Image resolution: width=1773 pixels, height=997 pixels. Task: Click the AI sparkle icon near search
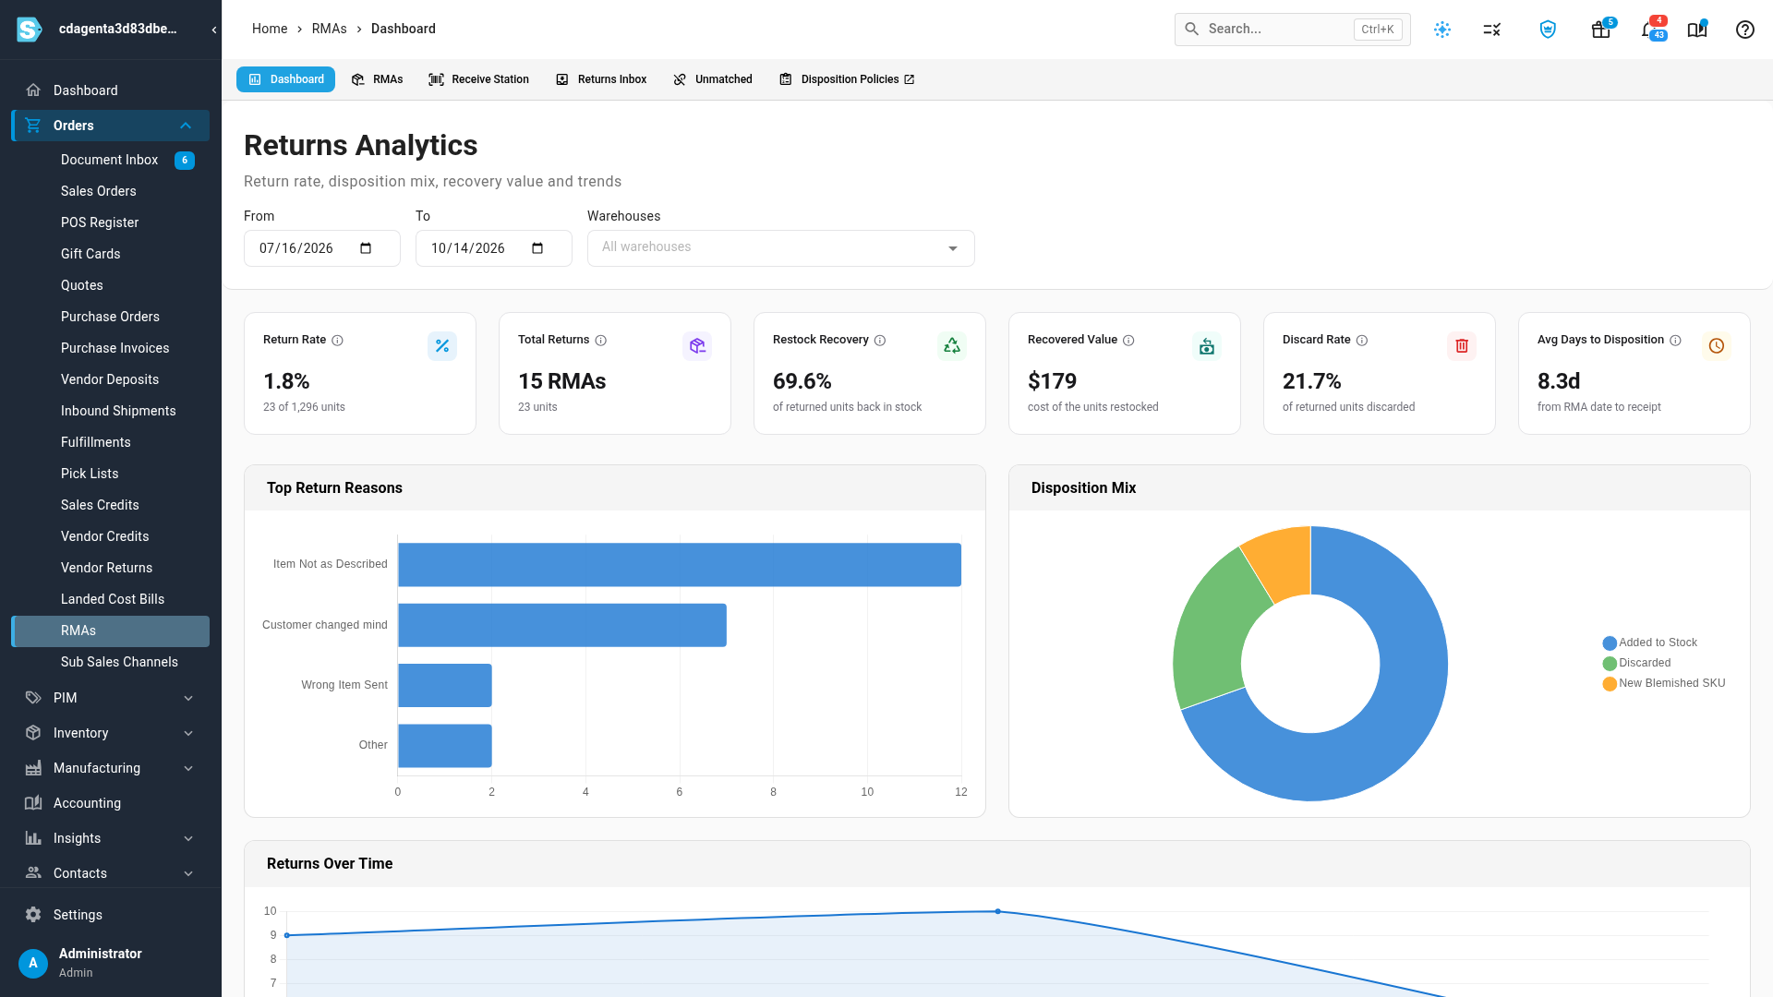[1442, 30]
